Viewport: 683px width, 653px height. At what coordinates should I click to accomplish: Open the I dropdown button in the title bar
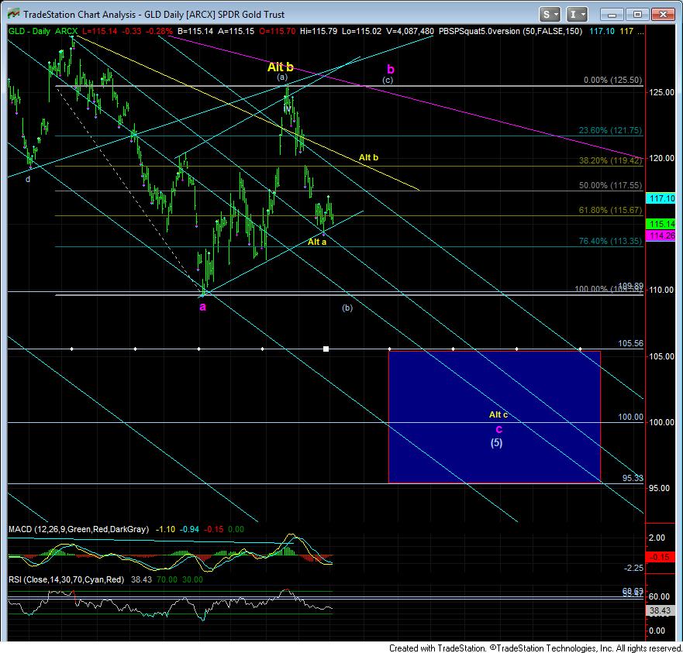(577, 15)
